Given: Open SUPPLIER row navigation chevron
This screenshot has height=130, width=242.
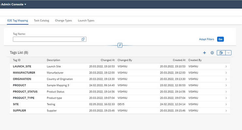Looking at the screenshot, I should (226, 111).
